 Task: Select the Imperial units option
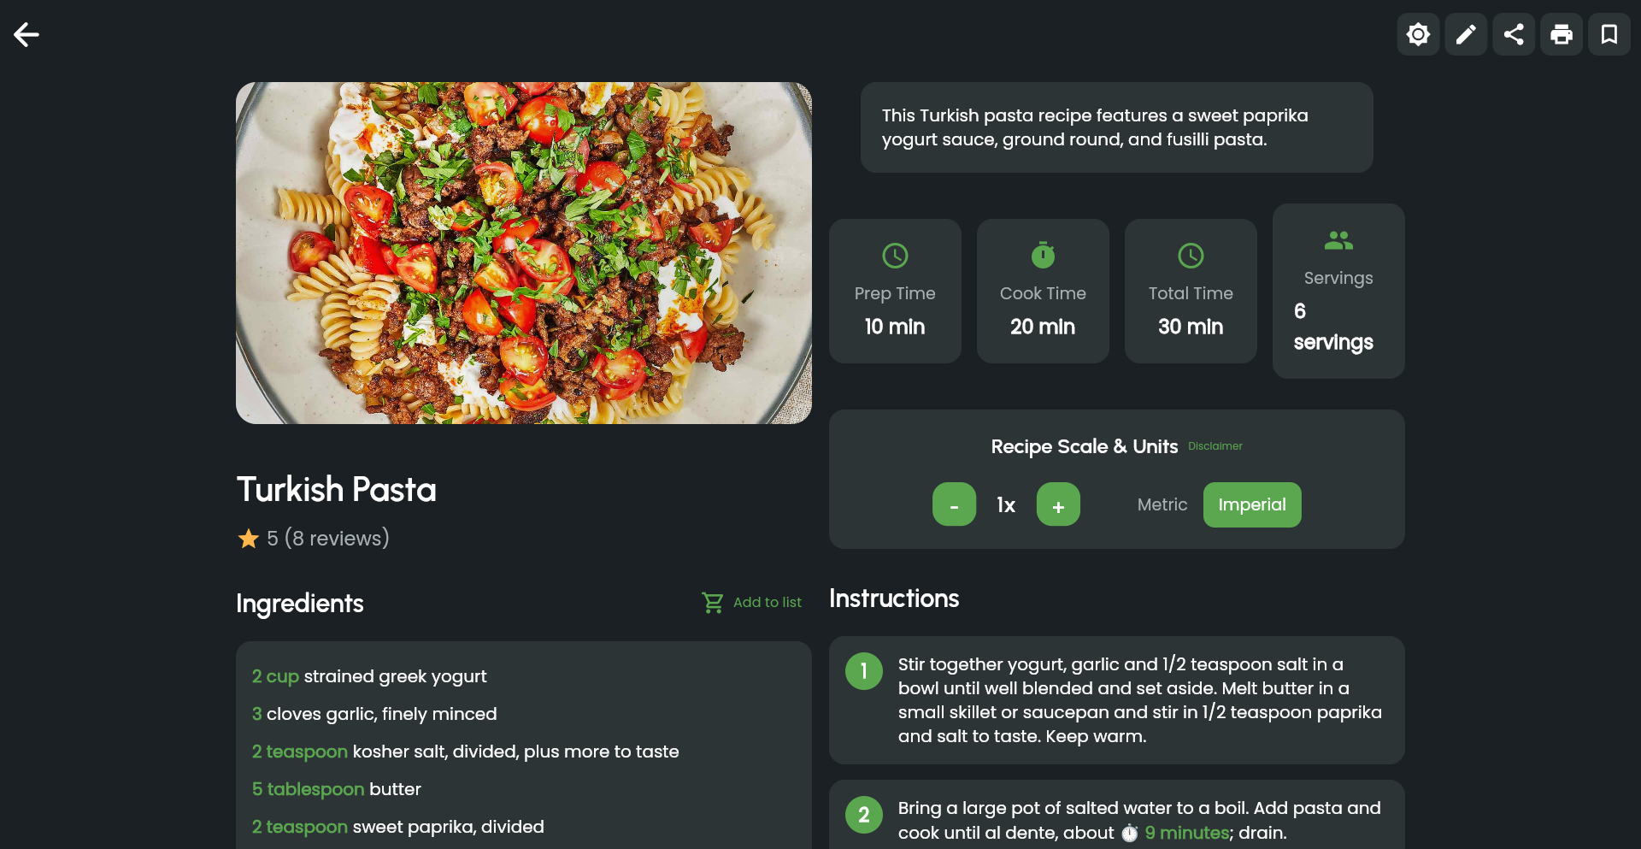pyautogui.click(x=1251, y=505)
